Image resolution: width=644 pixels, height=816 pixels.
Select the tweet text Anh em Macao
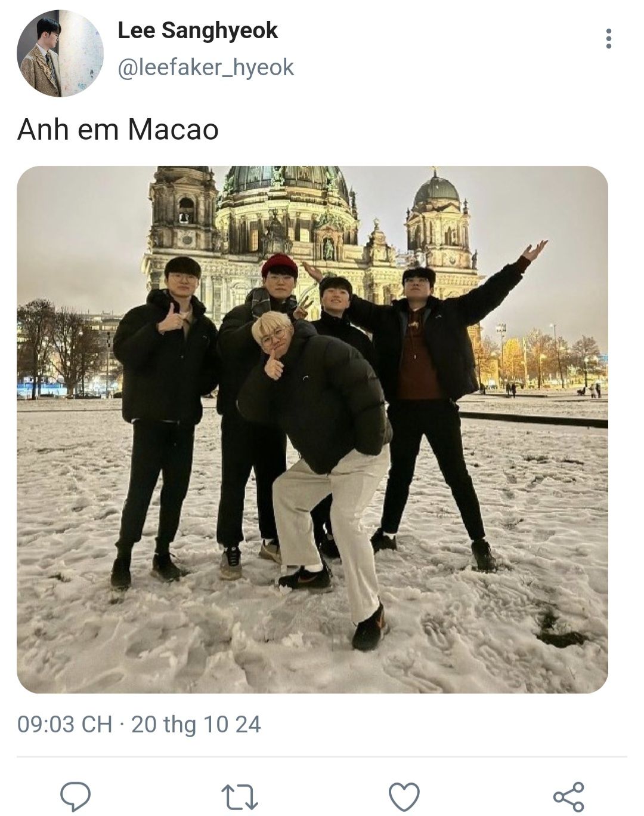click(118, 129)
